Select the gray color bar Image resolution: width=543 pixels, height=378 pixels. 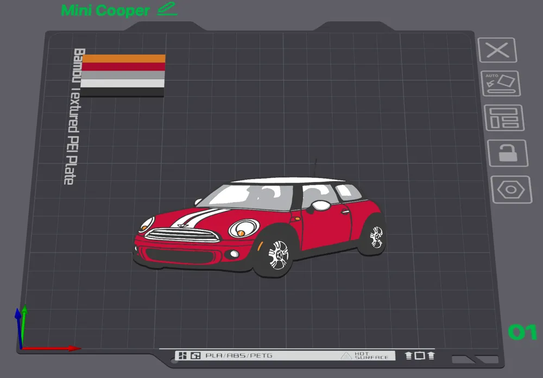point(123,75)
